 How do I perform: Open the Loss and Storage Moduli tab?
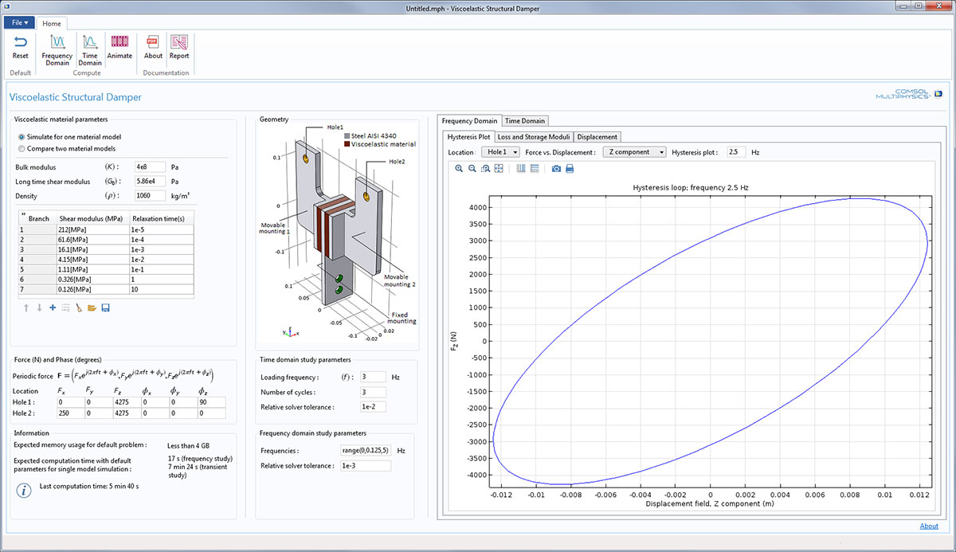click(x=533, y=137)
